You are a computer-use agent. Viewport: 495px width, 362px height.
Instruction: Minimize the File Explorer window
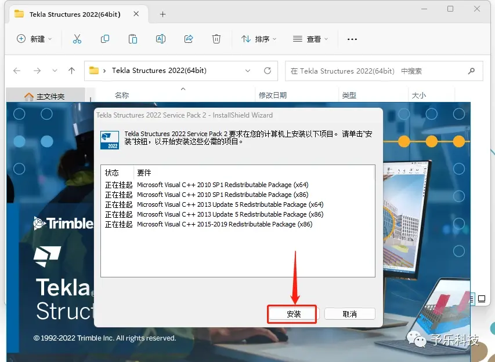coord(424,9)
